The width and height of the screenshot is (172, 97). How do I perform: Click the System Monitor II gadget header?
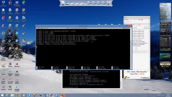[165, 23]
